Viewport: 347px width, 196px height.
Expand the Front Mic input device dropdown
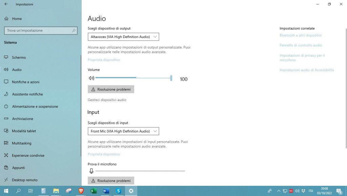point(123,131)
